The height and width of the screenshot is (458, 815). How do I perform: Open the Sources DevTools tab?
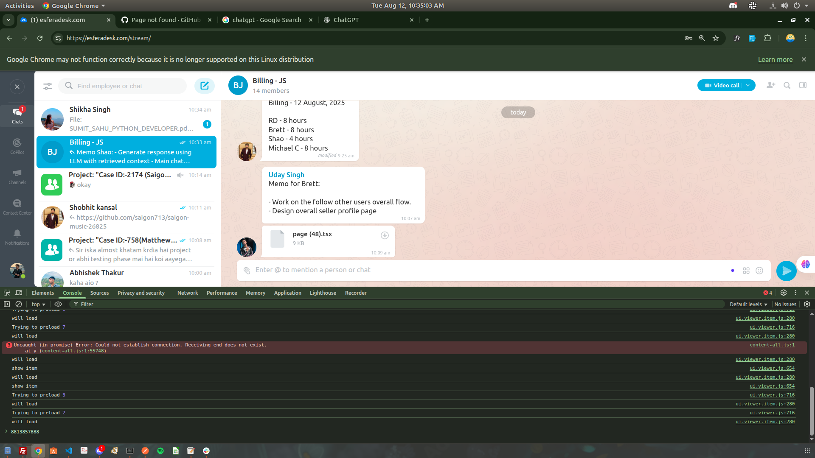click(99, 293)
